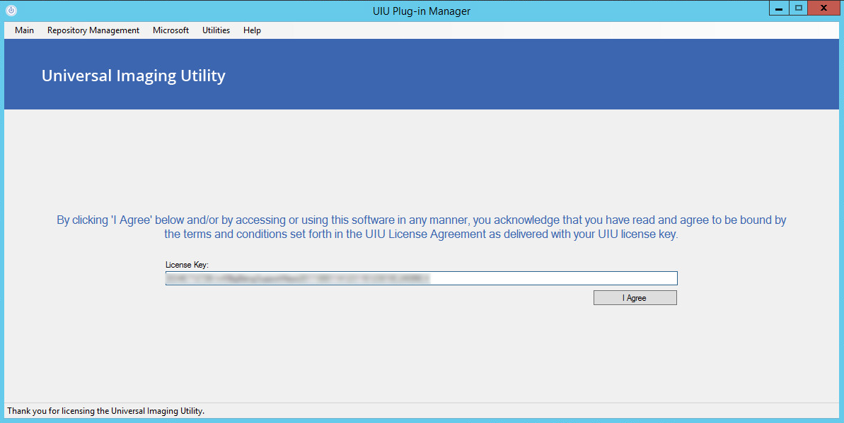Open the Utilities menu
Screen dimensions: 844x423
216,30
